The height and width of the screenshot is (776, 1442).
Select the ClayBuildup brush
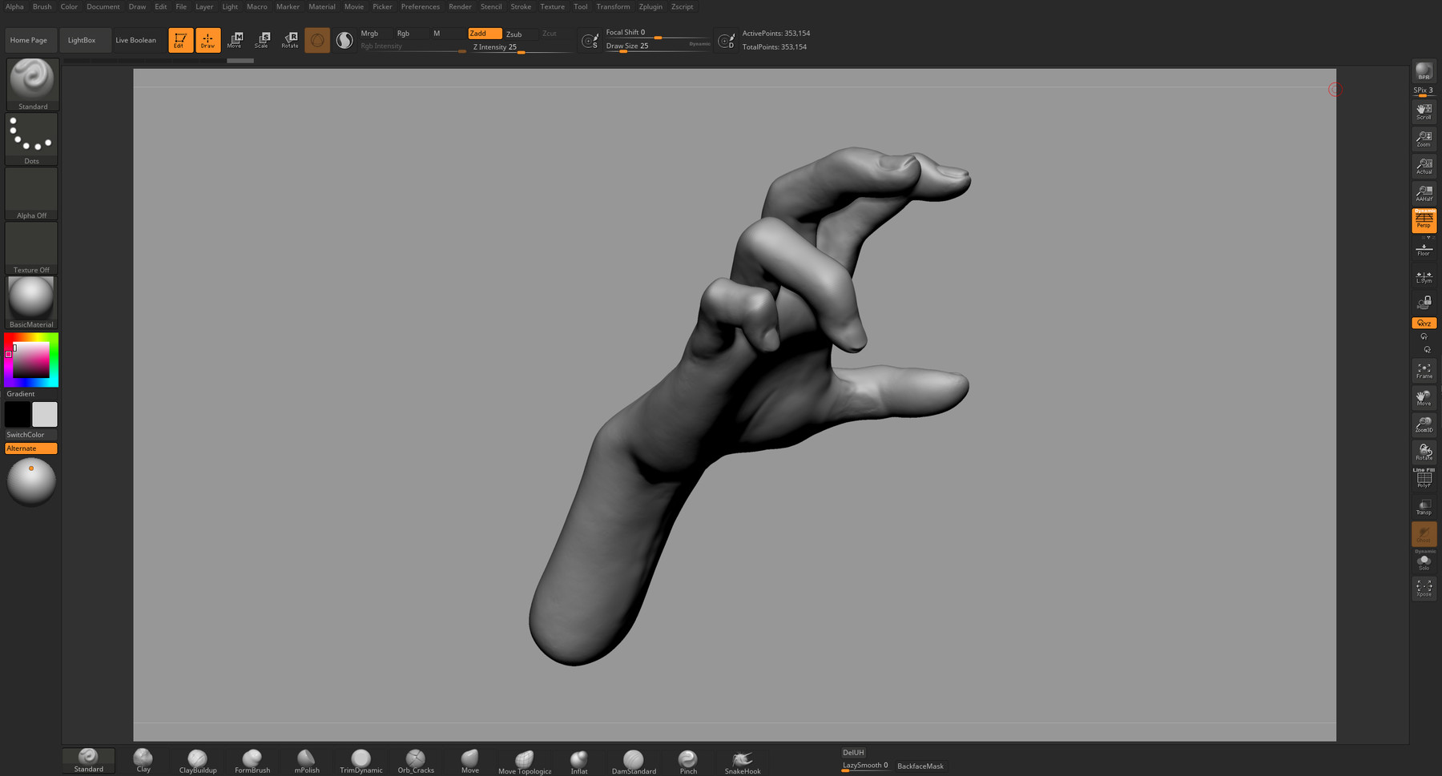coord(197,761)
